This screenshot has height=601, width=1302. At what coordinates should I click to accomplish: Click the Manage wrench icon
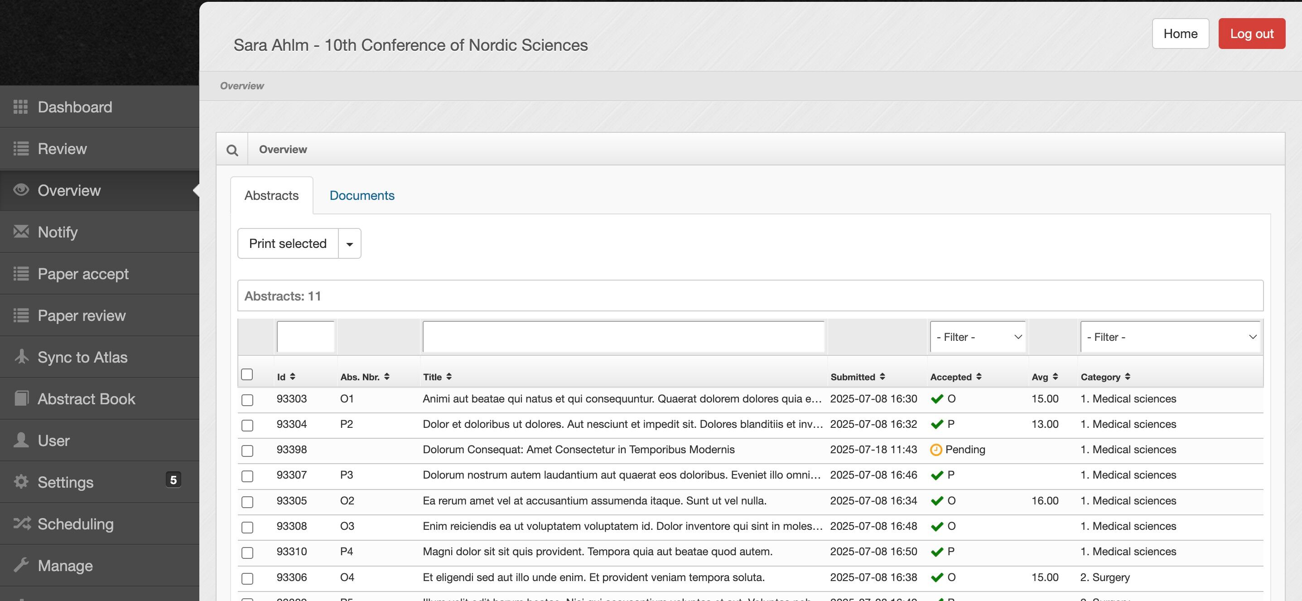pos(21,565)
